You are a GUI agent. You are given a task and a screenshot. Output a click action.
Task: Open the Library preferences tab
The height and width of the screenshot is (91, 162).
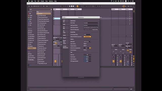point(66,35)
